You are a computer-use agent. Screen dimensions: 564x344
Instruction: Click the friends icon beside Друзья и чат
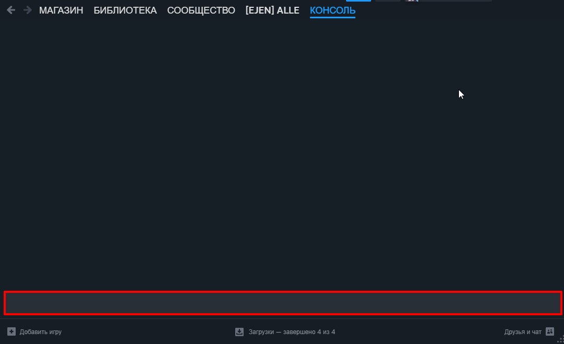(x=549, y=331)
